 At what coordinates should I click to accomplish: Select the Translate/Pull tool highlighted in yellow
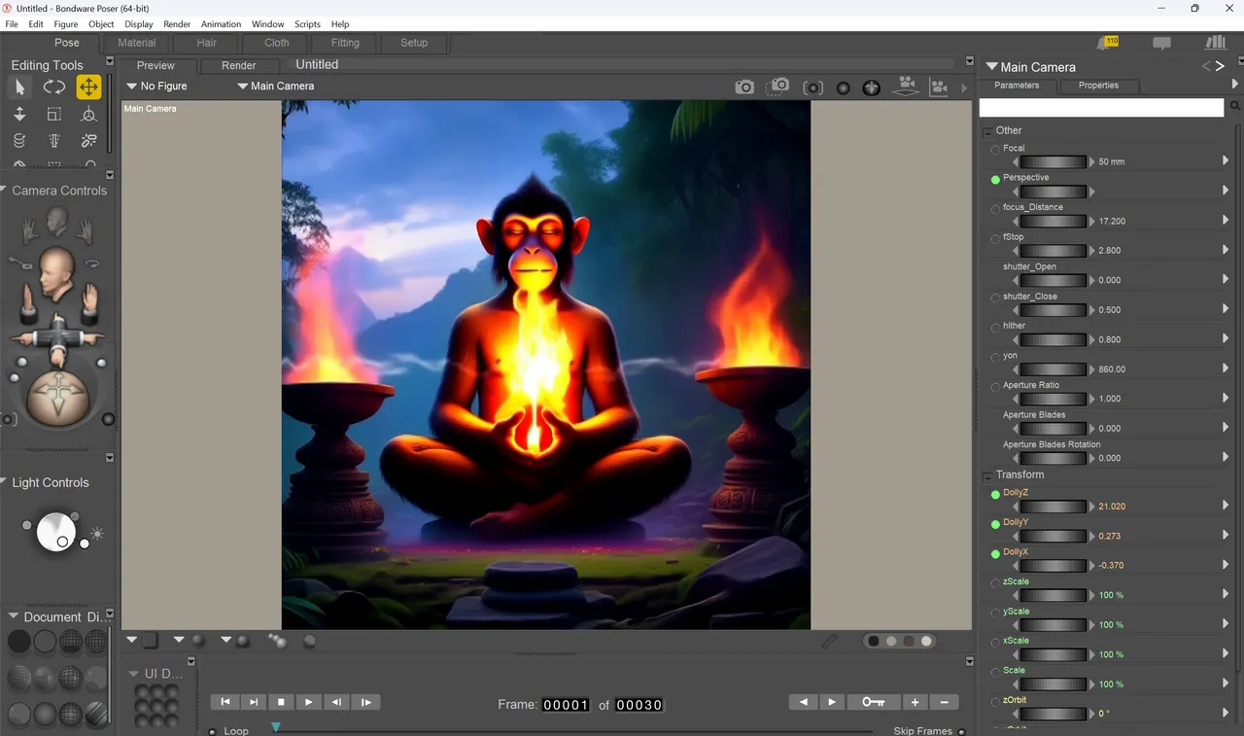[88, 88]
